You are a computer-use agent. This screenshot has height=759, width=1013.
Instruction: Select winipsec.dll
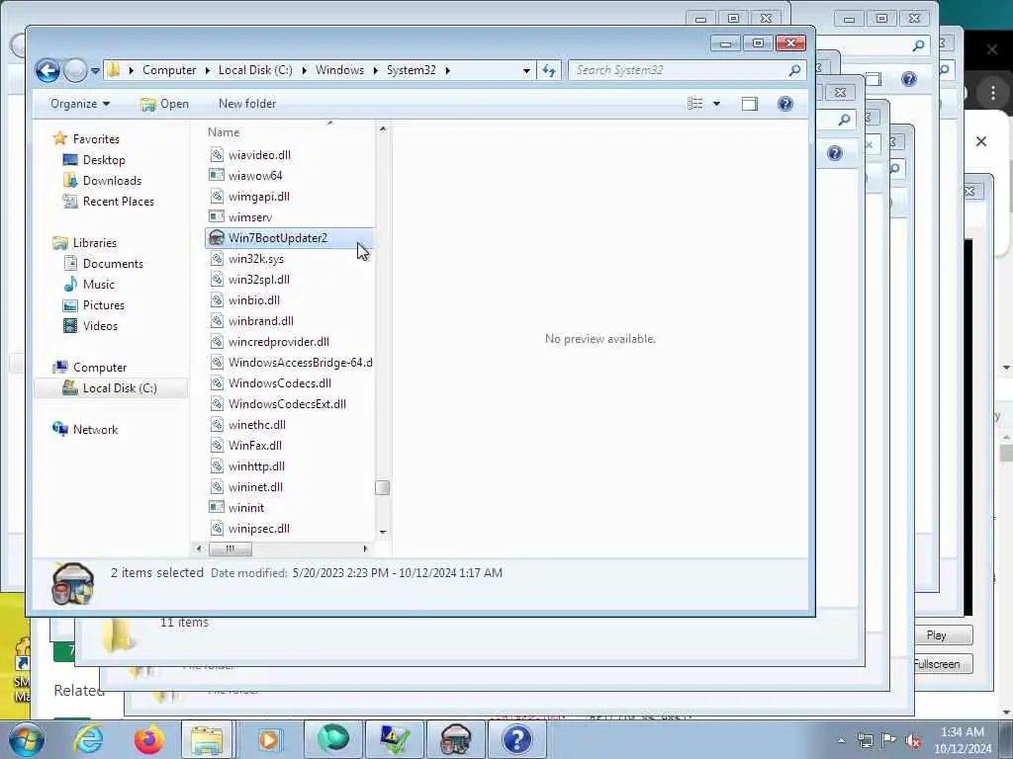[258, 529]
